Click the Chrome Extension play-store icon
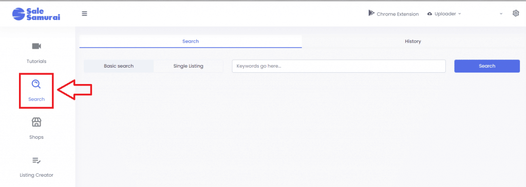This screenshot has width=526, height=187. click(371, 13)
